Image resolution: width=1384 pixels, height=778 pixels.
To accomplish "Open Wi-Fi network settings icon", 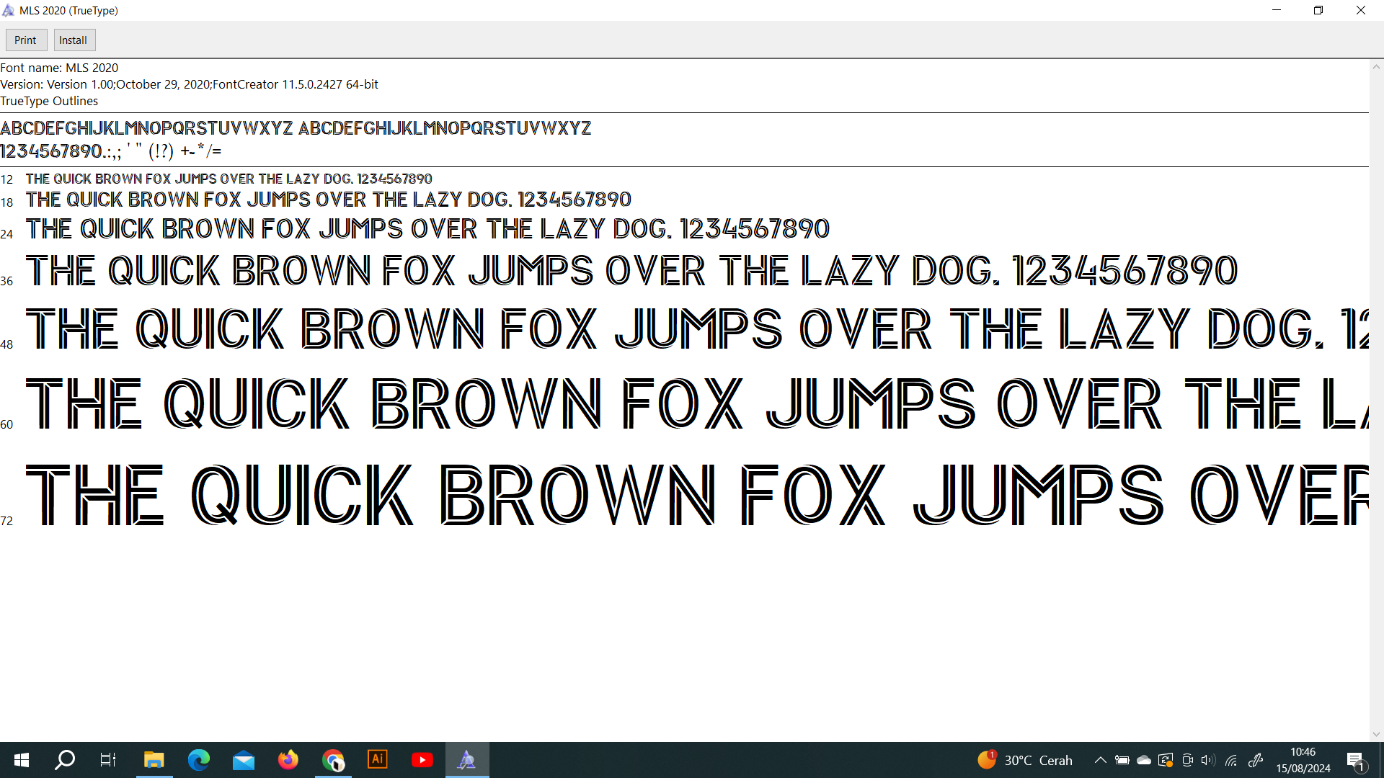I will point(1231,760).
